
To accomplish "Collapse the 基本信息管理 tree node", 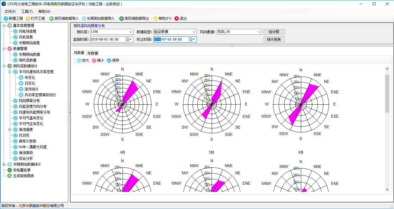I will [4, 25].
